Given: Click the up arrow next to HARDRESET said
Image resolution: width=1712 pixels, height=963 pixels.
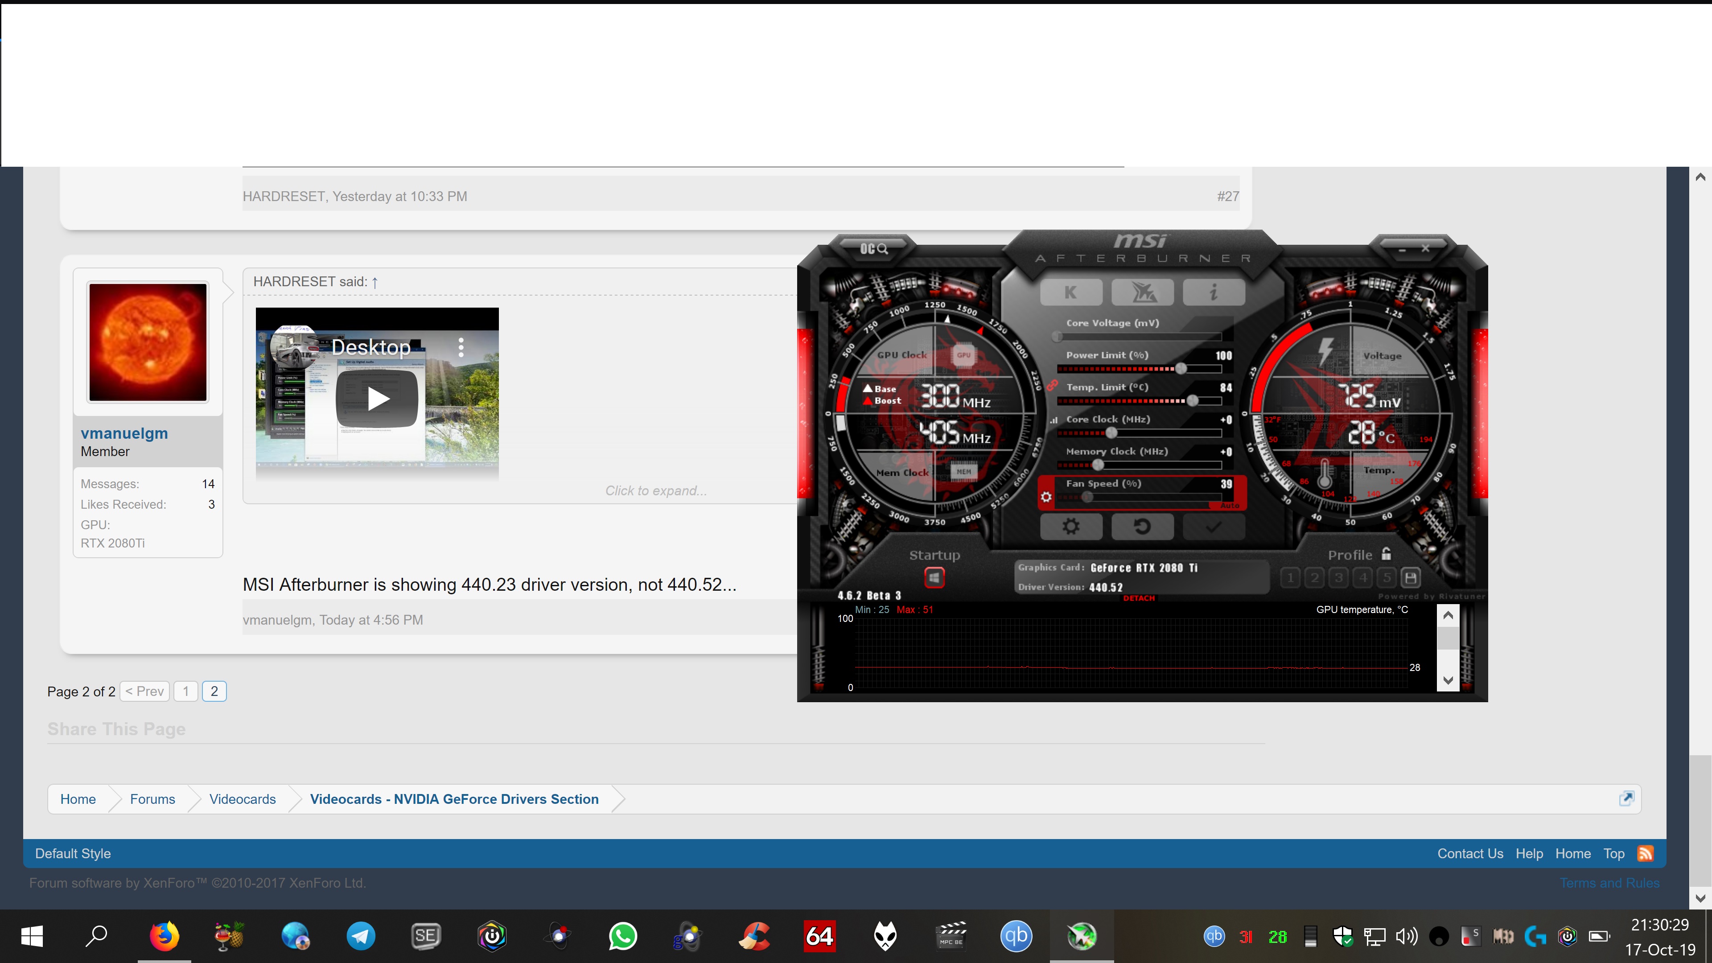Looking at the screenshot, I should click(375, 283).
